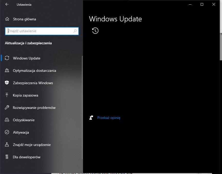Viewport: 222px width, 174px height.
Task: Click the Optymalizacja dostarczania tray icon
Action: click(7, 70)
